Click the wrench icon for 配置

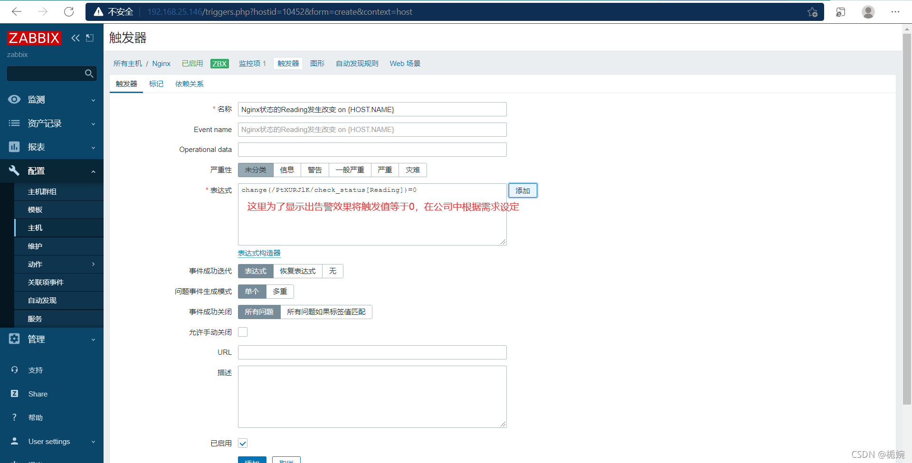click(14, 170)
